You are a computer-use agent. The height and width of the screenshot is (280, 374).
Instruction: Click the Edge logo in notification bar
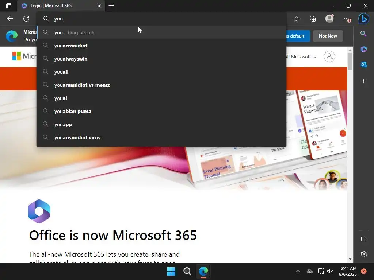click(12, 36)
